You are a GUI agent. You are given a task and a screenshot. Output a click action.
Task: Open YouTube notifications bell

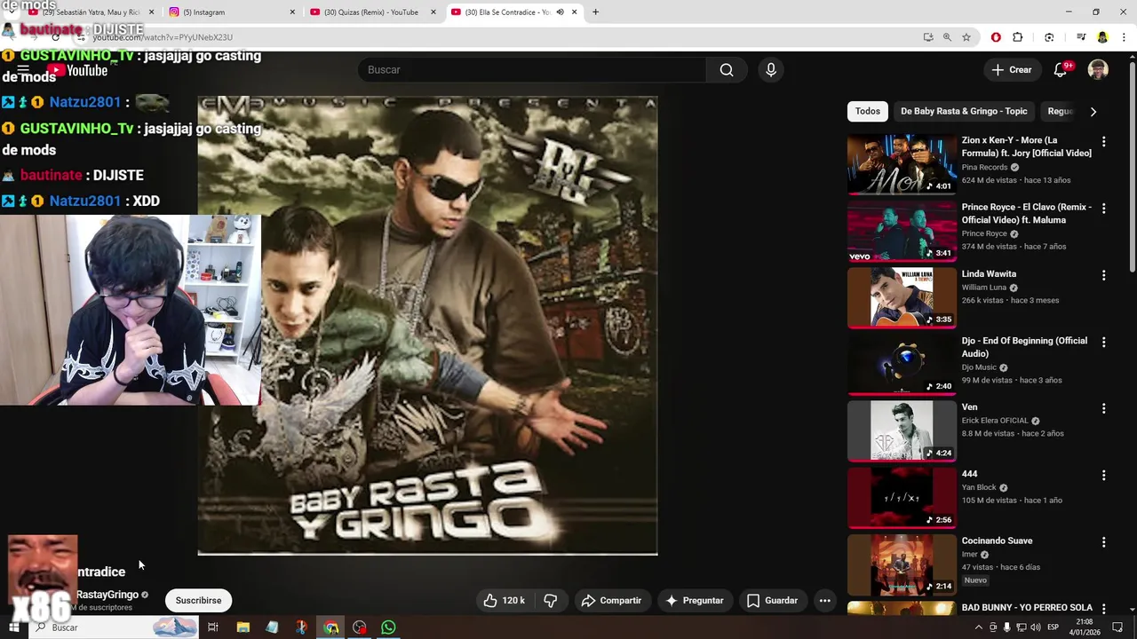1061,70
